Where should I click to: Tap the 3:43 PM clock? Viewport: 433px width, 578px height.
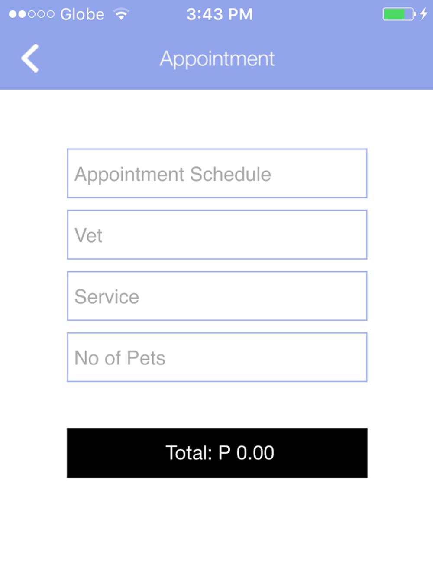(x=220, y=14)
